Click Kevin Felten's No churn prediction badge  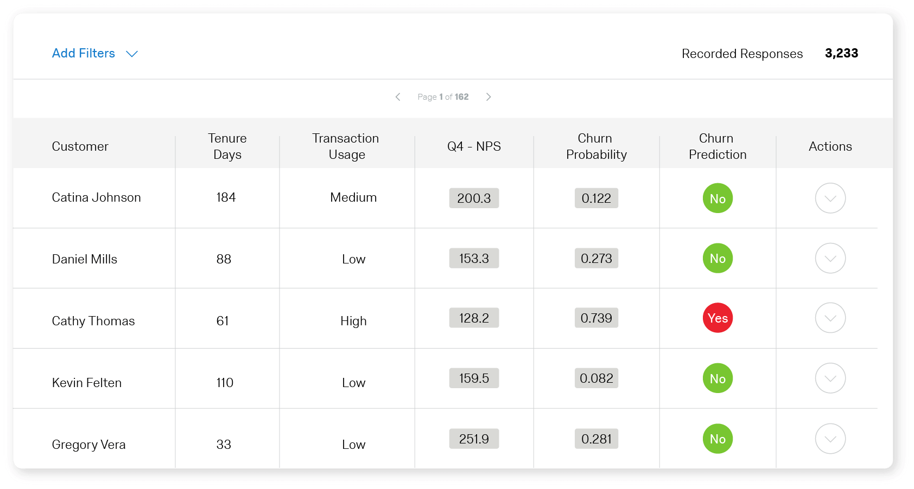pos(718,378)
